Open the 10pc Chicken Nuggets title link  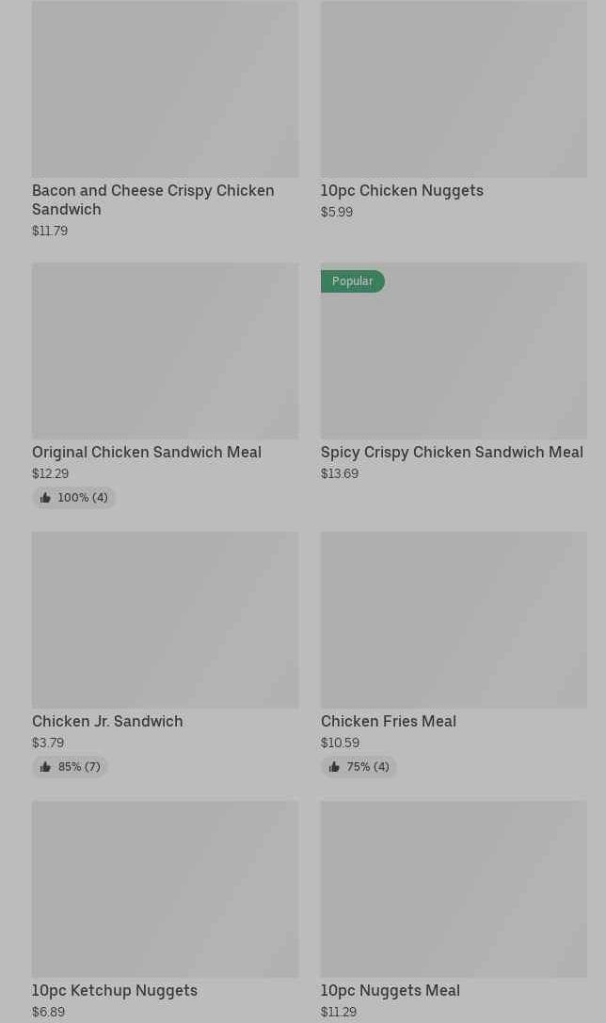coord(402,190)
